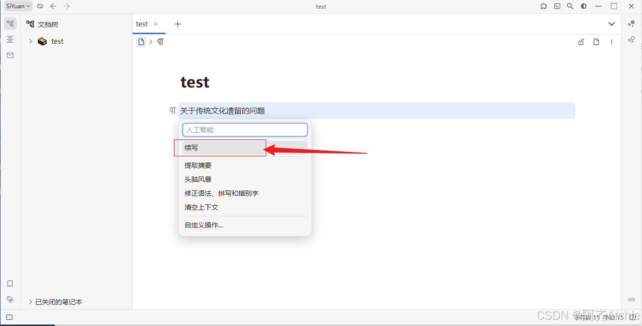This screenshot has height=326, width=642.
Task: Open the tab list dropdown chevron
Action: point(612,24)
